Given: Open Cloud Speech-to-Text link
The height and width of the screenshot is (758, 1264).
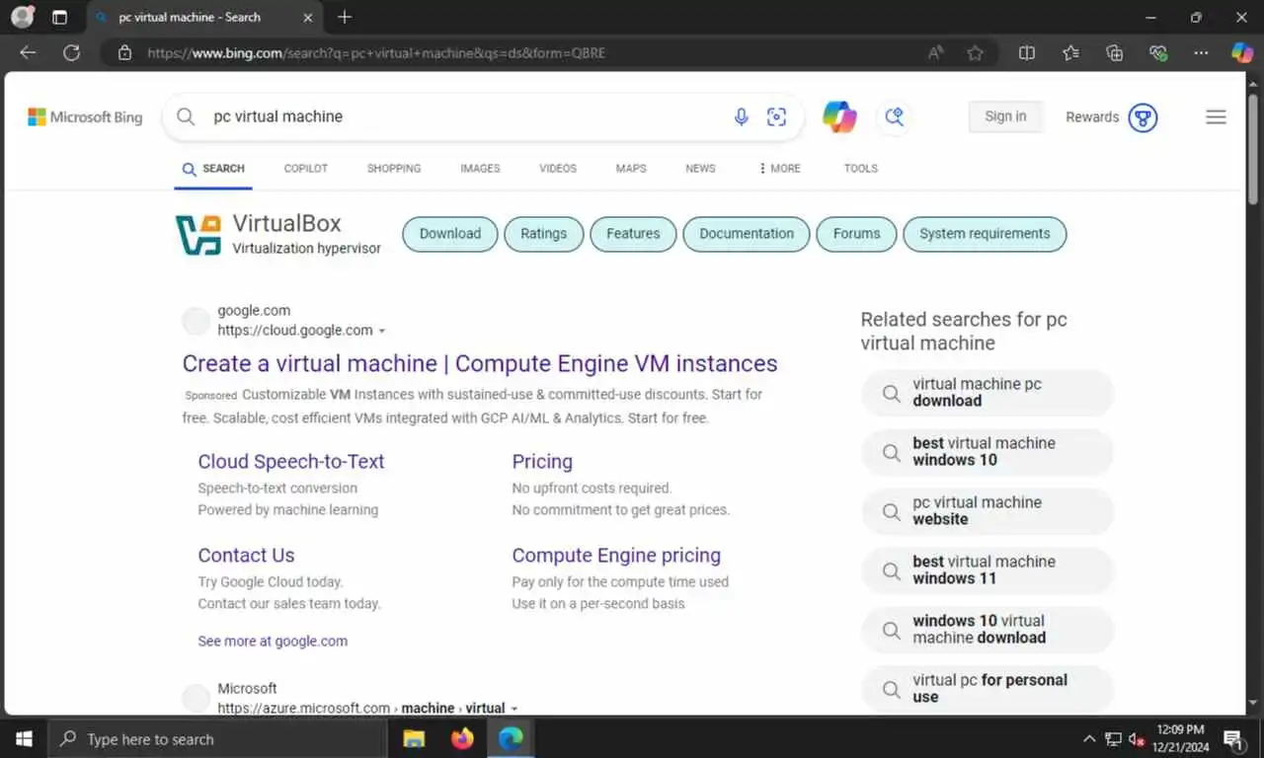Looking at the screenshot, I should click(291, 461).
